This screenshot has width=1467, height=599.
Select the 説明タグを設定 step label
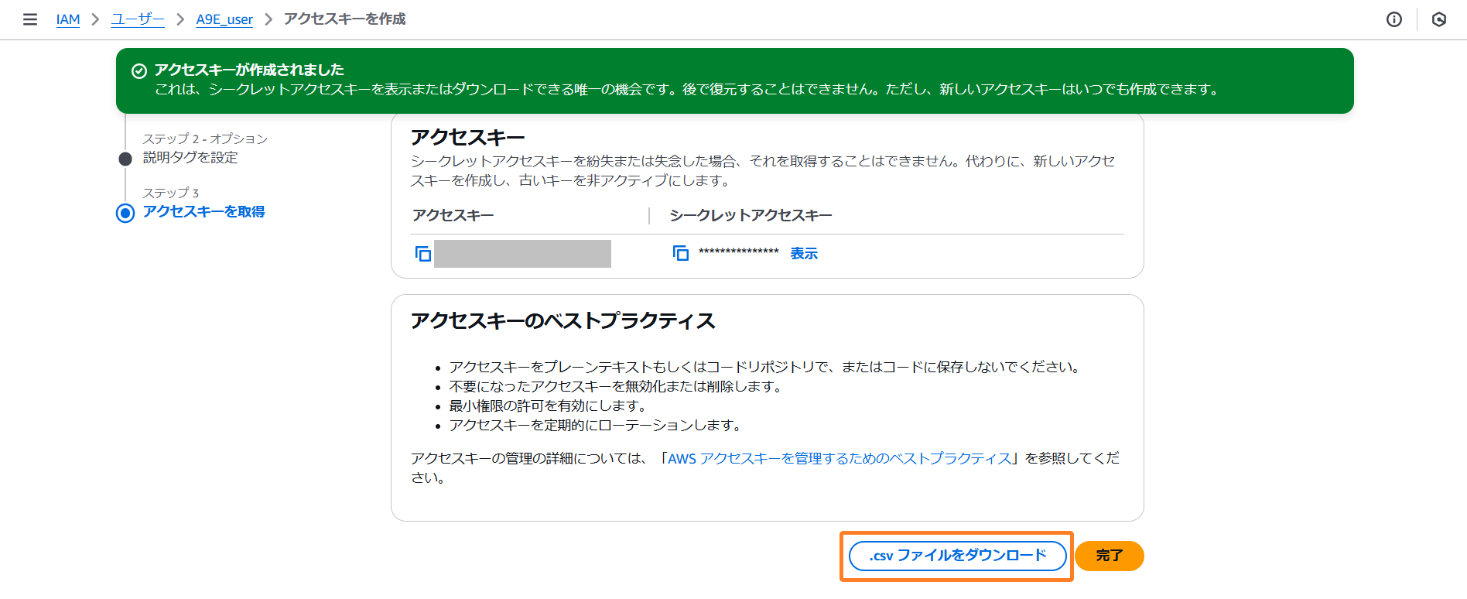click(190, 158)
